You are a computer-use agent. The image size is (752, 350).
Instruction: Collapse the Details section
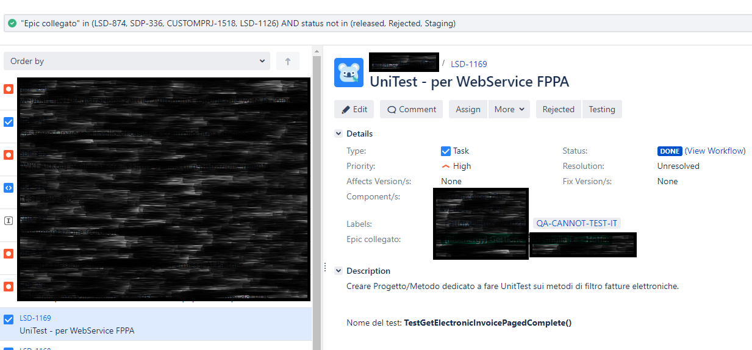click(x=338, y=134)
